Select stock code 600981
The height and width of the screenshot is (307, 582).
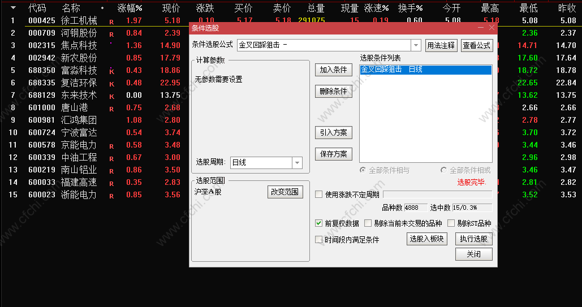coord(42,120)
